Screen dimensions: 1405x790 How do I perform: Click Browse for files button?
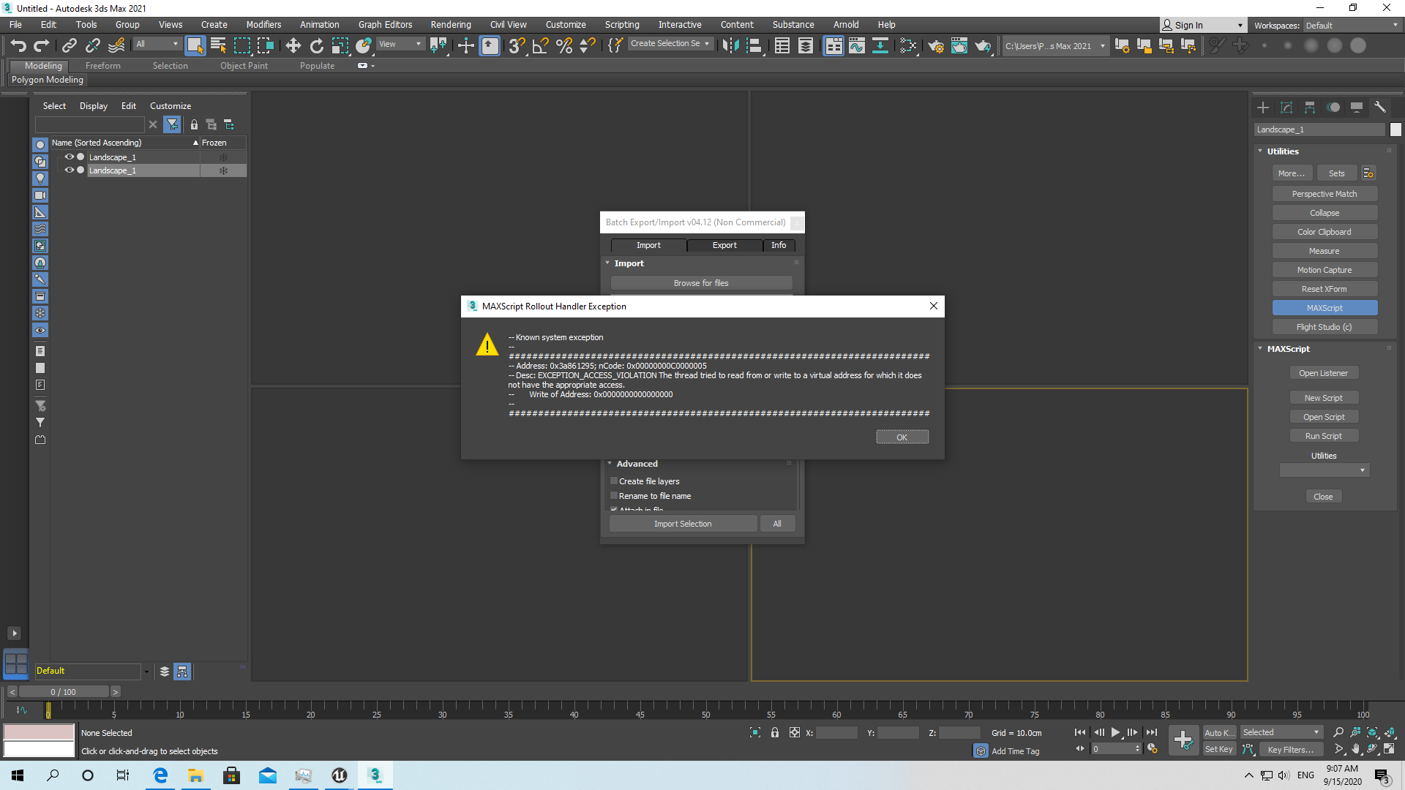point(701,283)
